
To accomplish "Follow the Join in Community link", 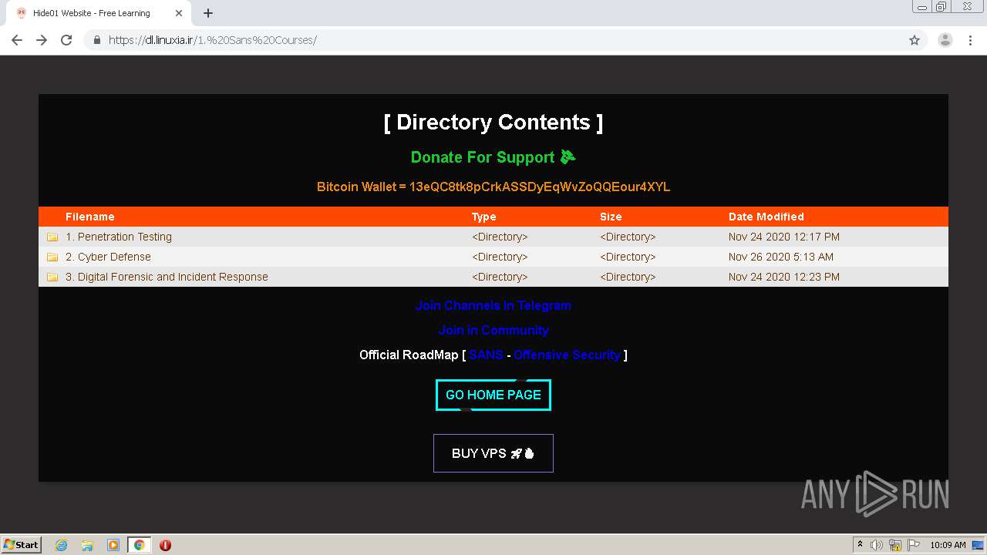I will point(493,330).
